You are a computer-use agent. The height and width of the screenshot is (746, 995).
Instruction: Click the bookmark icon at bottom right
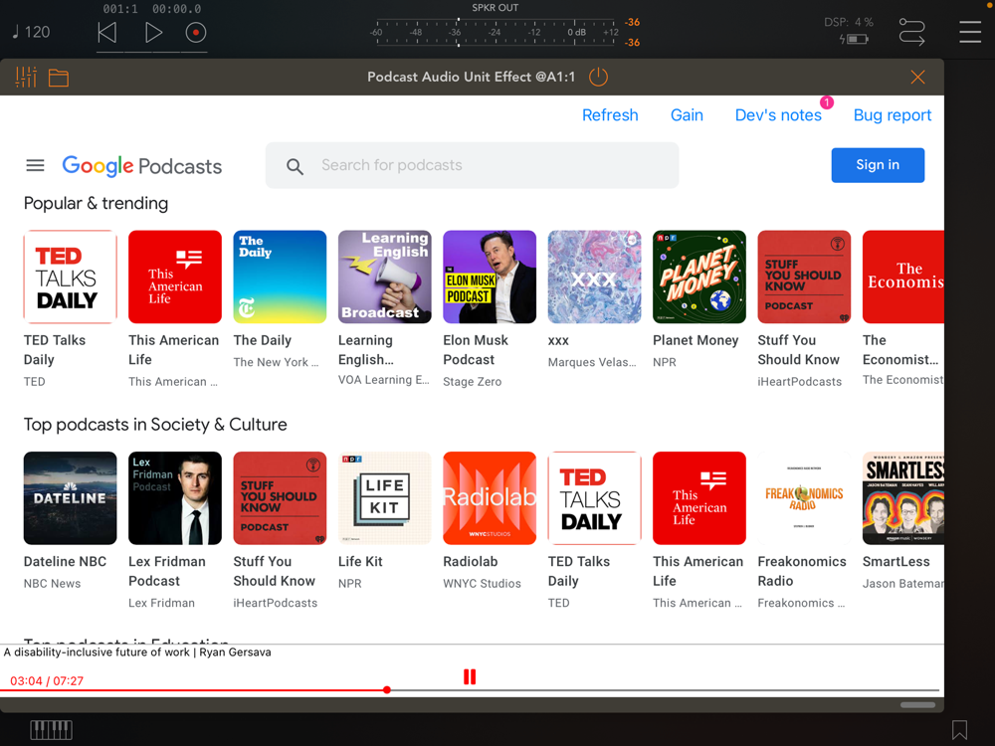click(959, 730)
